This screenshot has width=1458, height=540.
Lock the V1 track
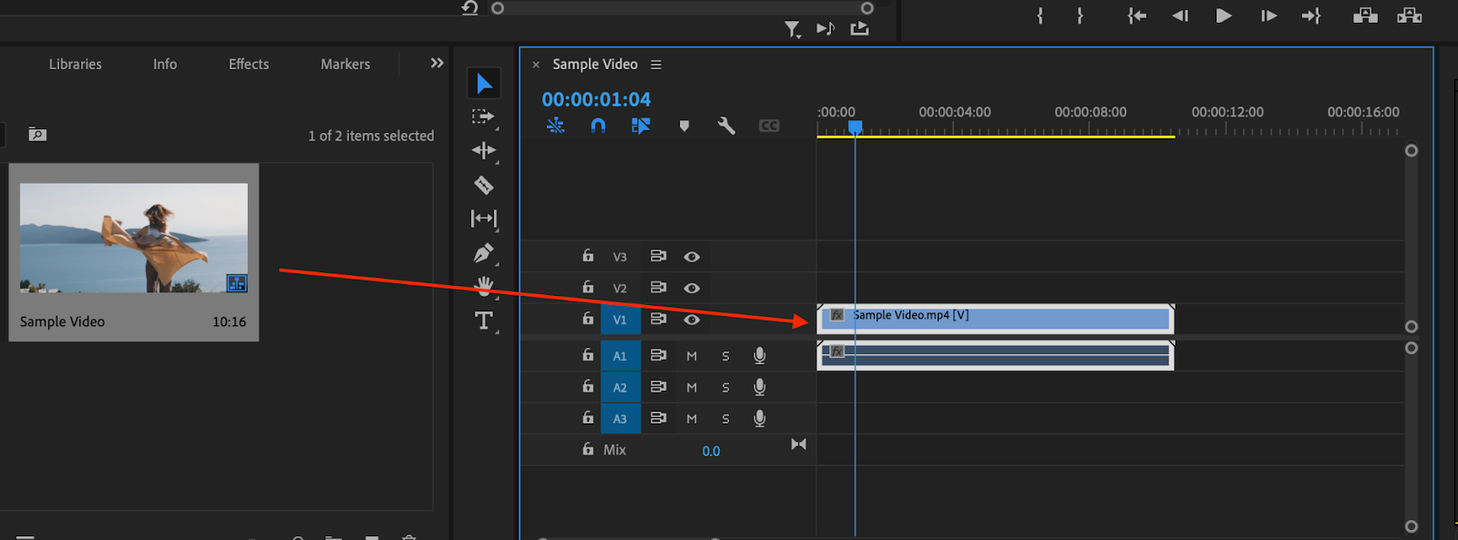pos(588,318)
